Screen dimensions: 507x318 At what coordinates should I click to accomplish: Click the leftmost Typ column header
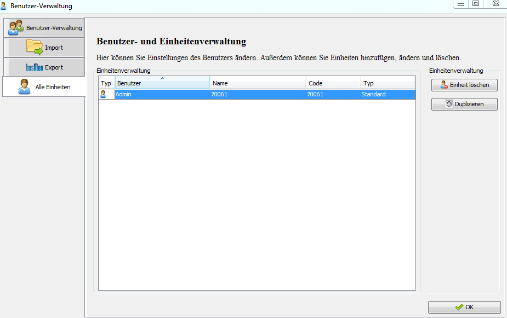[x=106, y=83]
